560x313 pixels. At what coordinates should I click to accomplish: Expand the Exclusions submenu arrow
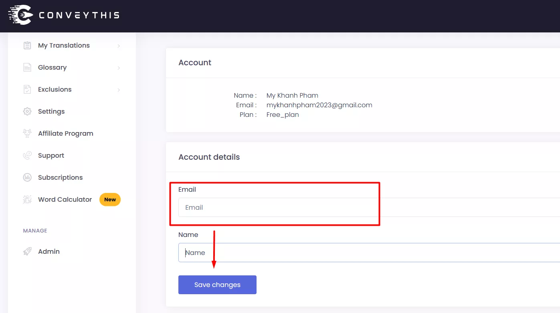(x=119, y=90)
